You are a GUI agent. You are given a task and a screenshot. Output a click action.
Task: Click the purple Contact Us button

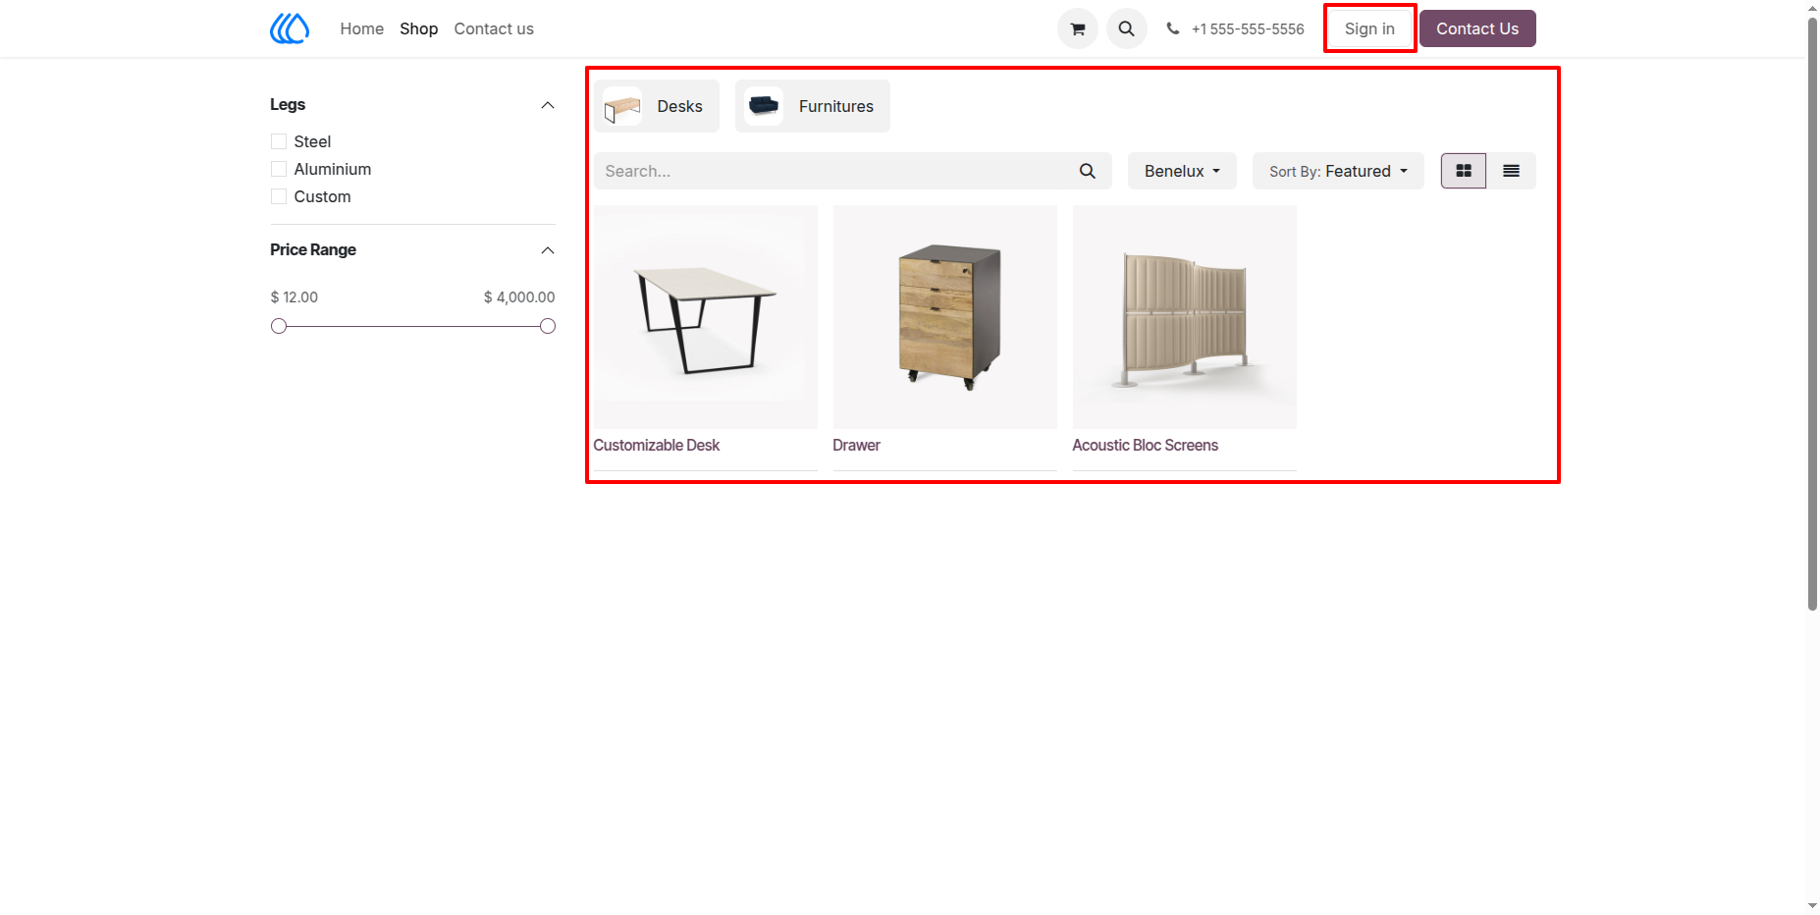1477,28
